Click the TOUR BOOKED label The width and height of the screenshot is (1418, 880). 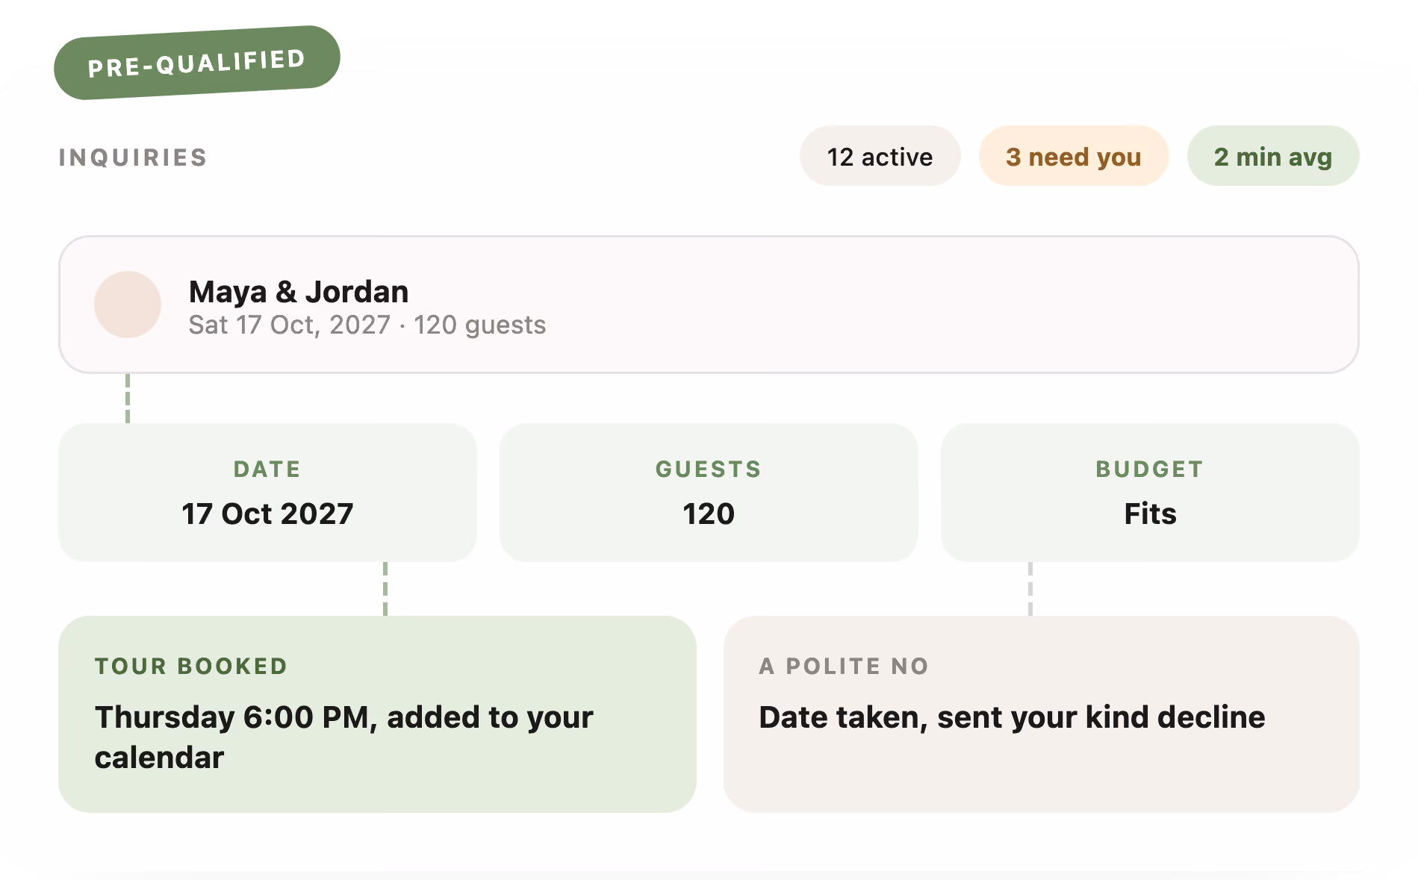coord(191,666)
